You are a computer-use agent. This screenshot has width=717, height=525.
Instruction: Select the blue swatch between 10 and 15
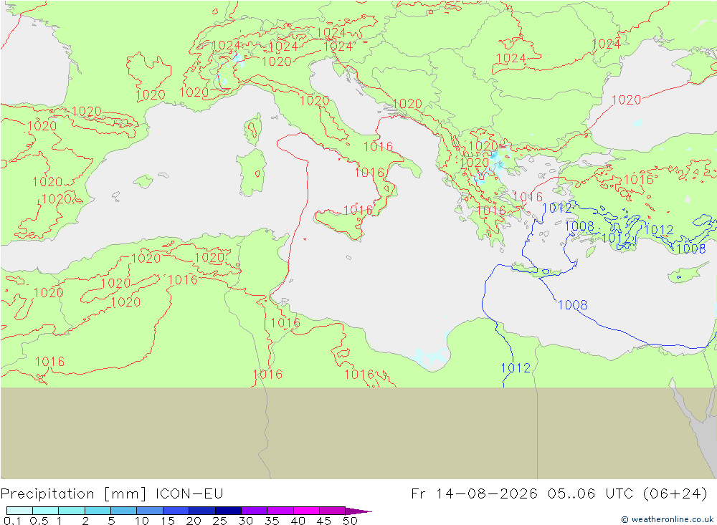150,511
